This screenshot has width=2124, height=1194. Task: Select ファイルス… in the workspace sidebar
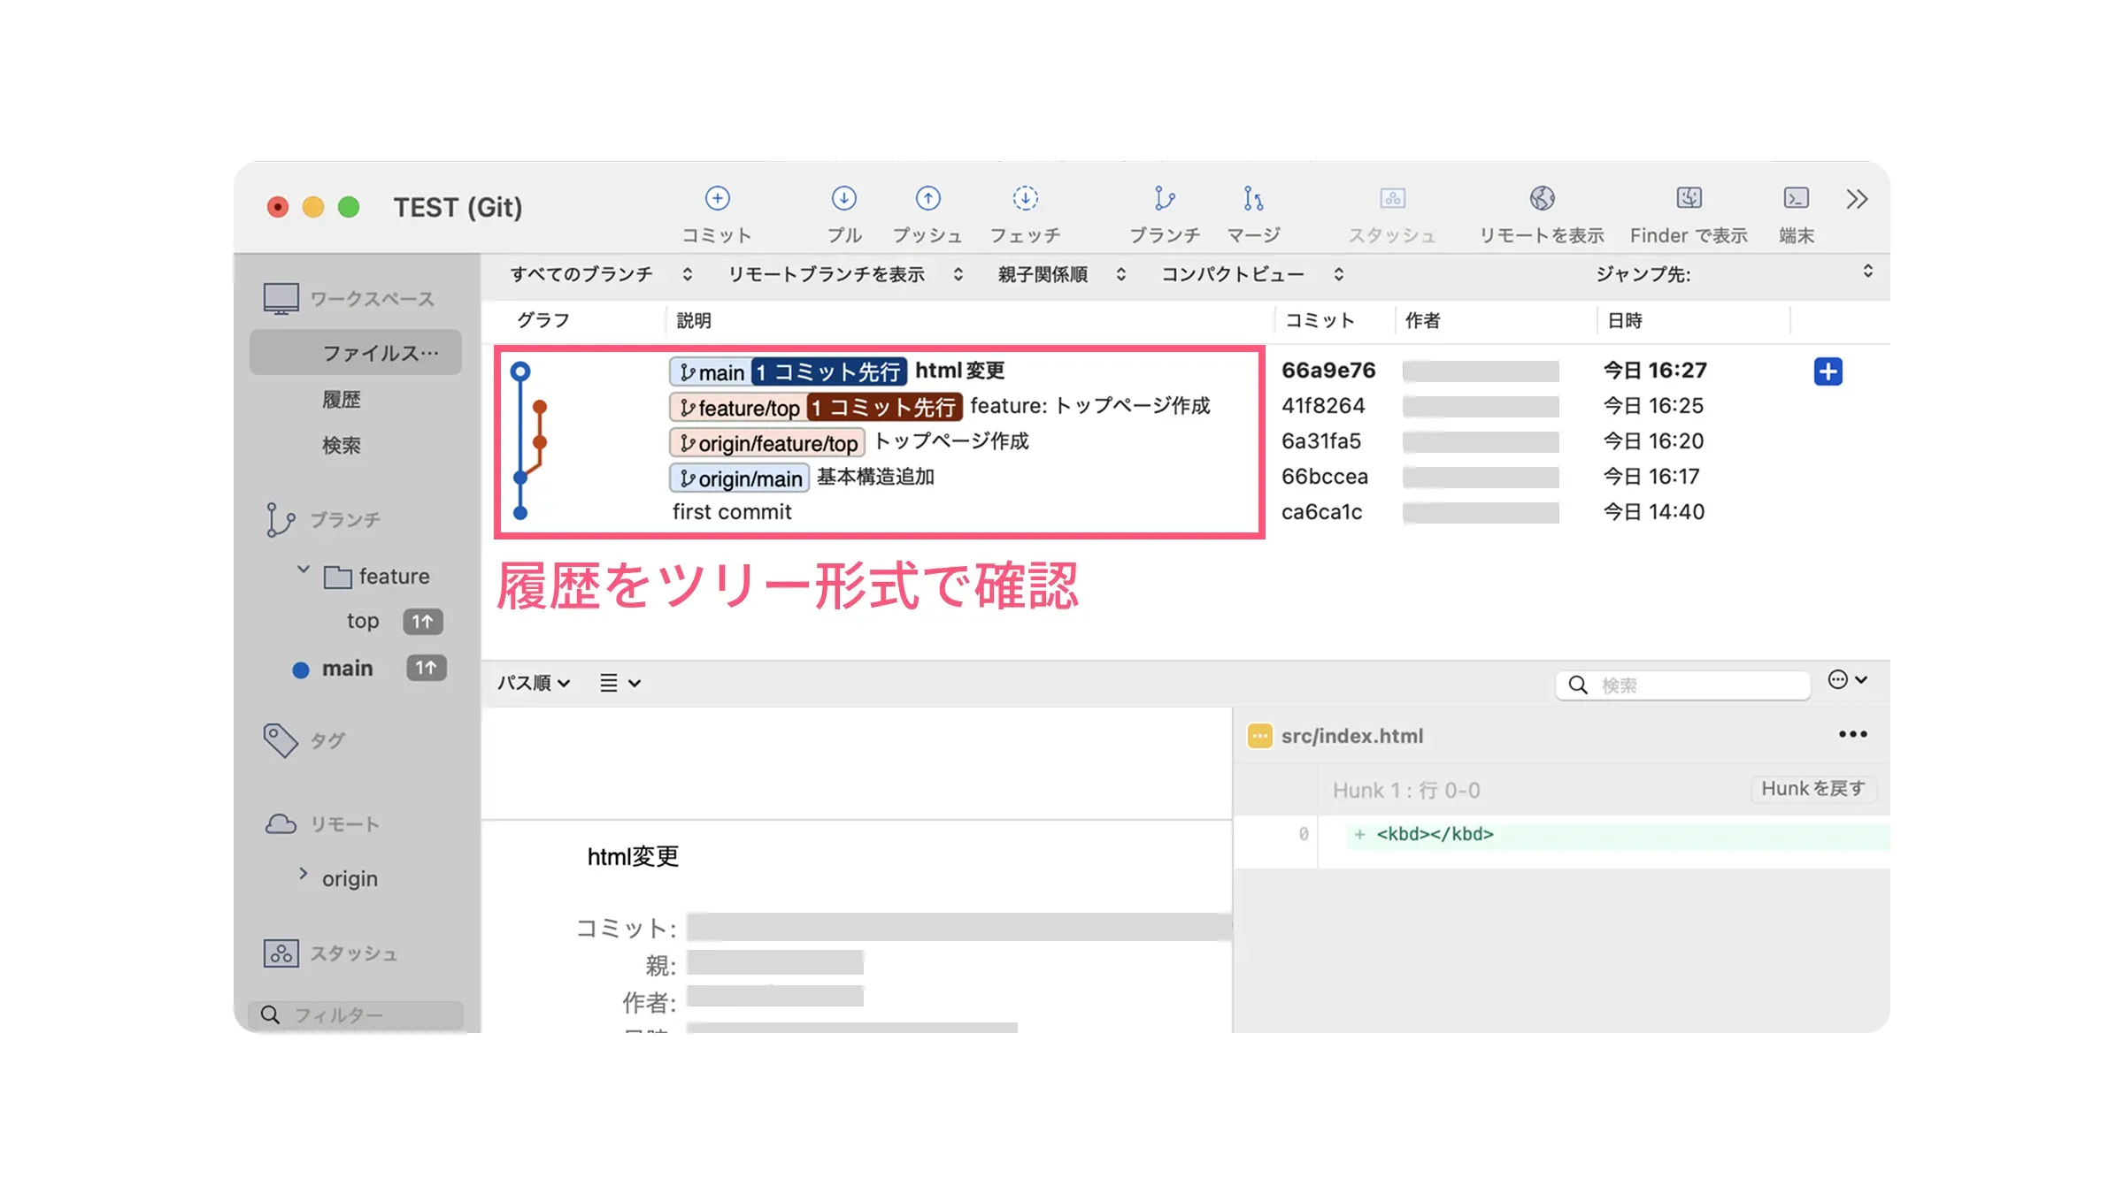[x=356, y=353]
